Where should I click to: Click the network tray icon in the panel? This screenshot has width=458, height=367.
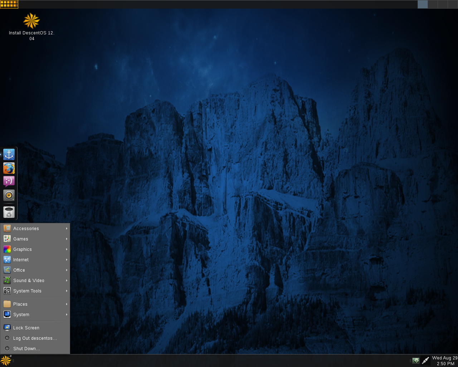click(425, 361)
